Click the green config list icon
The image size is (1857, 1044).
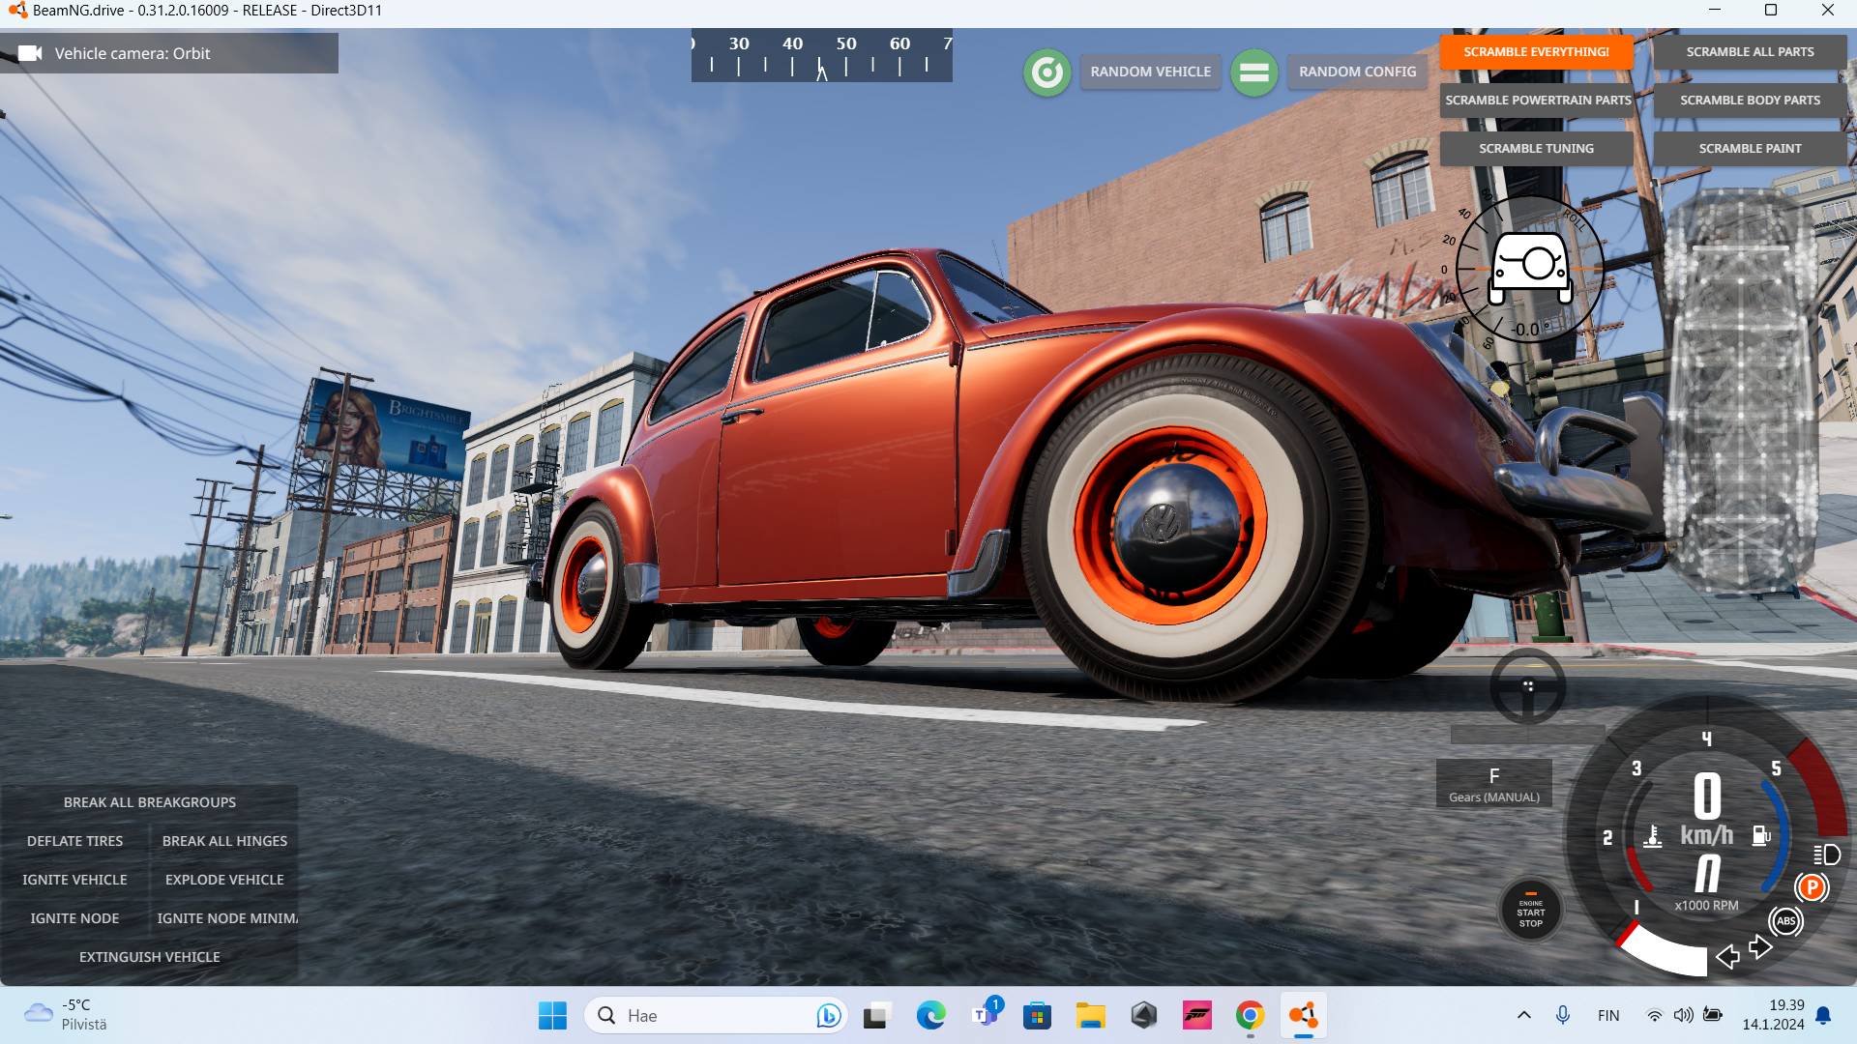click(x=1253, y=72)
